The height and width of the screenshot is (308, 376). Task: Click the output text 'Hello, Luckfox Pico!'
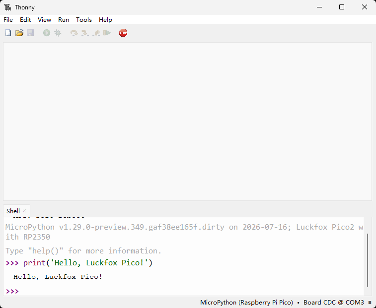(58, 277)
